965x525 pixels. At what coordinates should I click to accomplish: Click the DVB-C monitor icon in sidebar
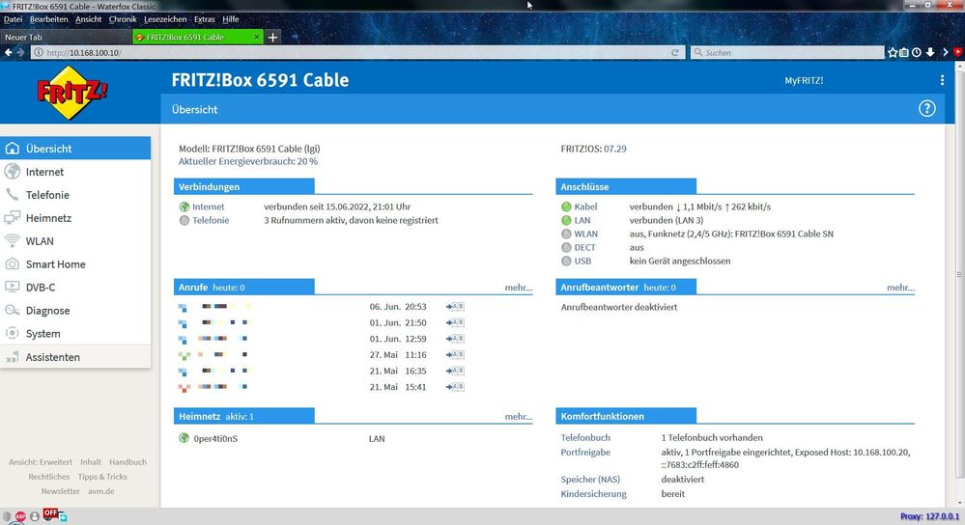coord(13,287)
